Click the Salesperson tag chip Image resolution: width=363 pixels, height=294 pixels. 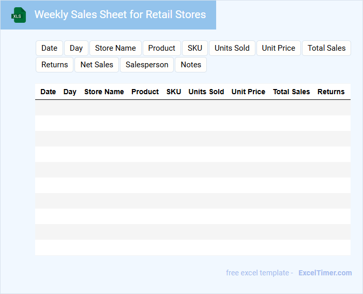pos(147,65)
